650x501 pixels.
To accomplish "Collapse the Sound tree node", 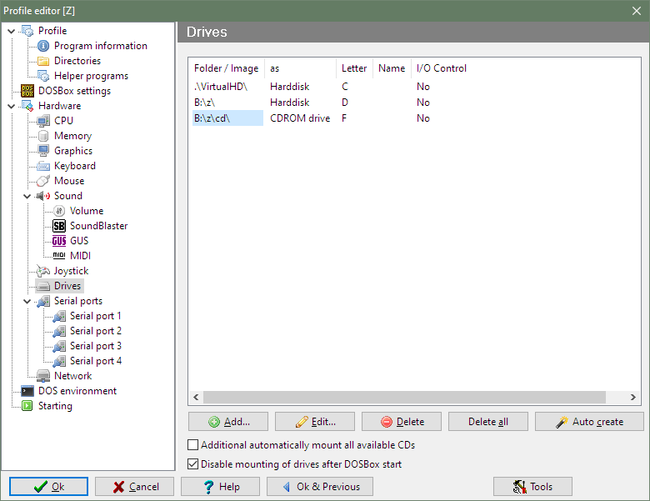I will pos(27,196).
